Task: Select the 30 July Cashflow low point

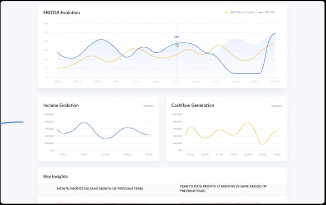Action: pos(262,144)
